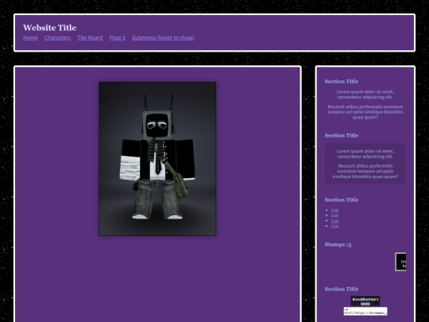Focus the embed code text box

click(x=365, y=312)
